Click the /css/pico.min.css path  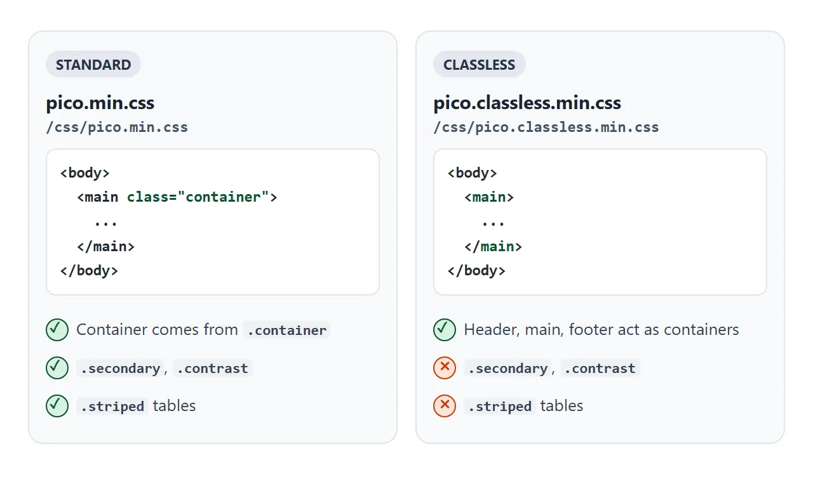pyautogui.click(x=117, y=127)
